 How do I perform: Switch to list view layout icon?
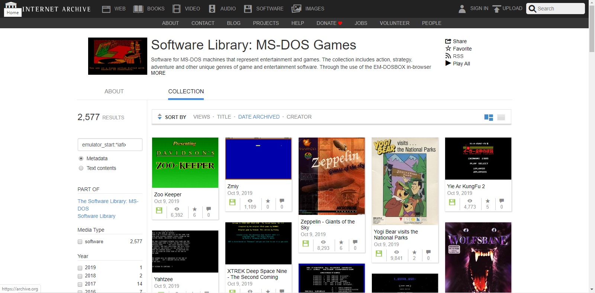501,117
